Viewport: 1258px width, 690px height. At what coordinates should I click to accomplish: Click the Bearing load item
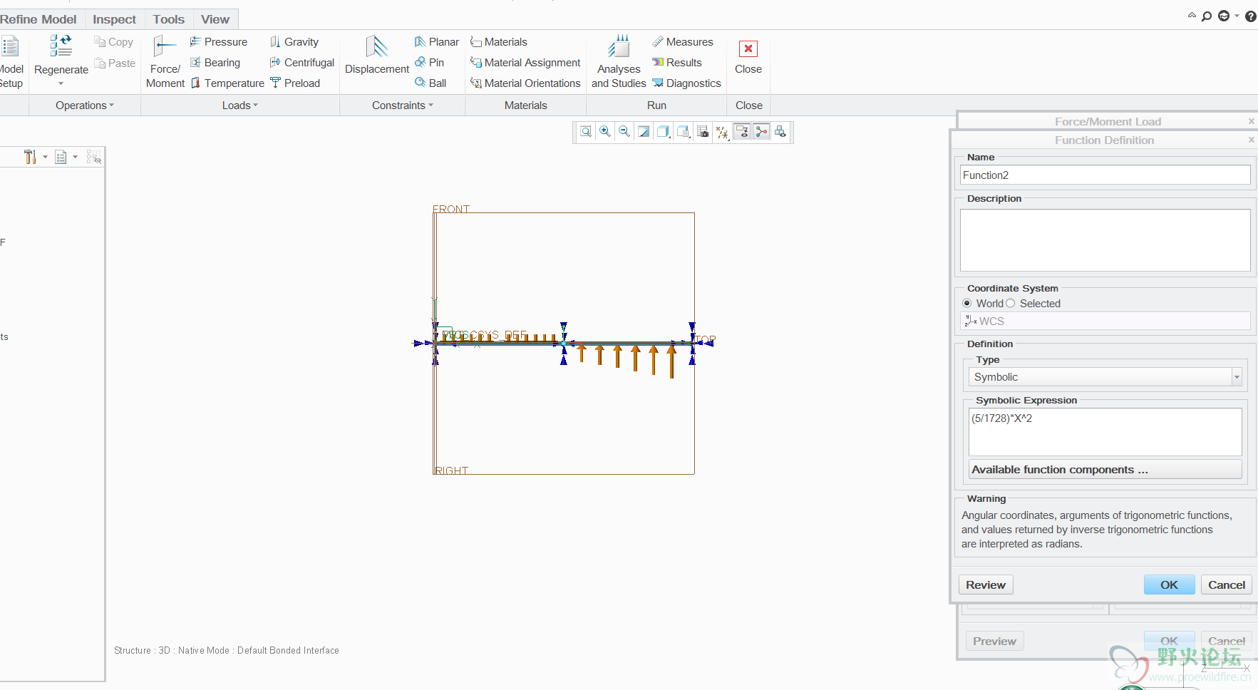click(215, 63)
